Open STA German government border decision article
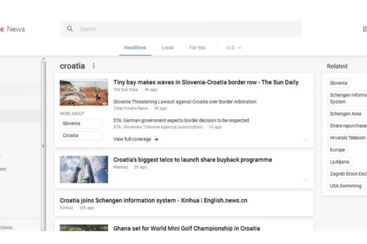This screenshot has height=244, width=367. 181,121
